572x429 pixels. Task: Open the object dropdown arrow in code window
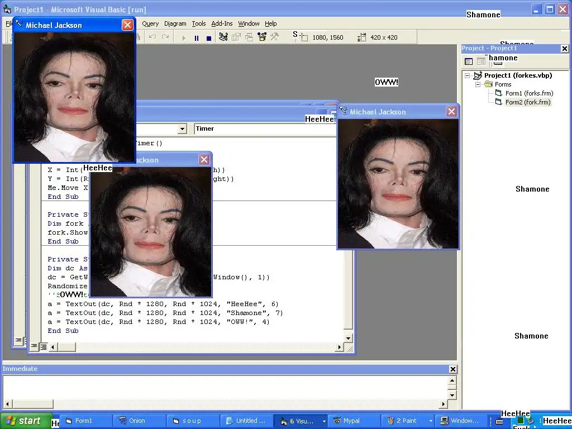[183, 129]
